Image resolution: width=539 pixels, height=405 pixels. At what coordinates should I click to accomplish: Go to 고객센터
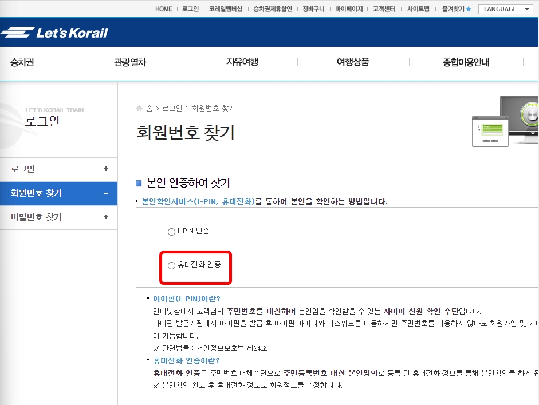point(383,9)
